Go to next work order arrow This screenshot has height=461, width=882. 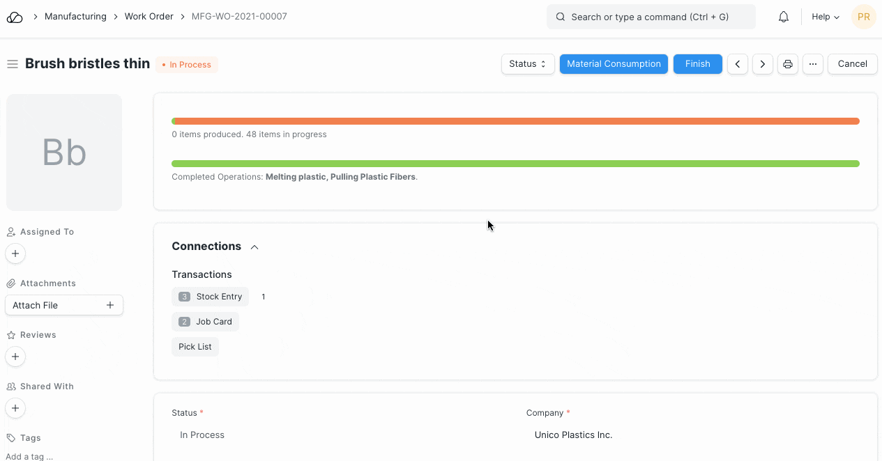click(763, 64)
